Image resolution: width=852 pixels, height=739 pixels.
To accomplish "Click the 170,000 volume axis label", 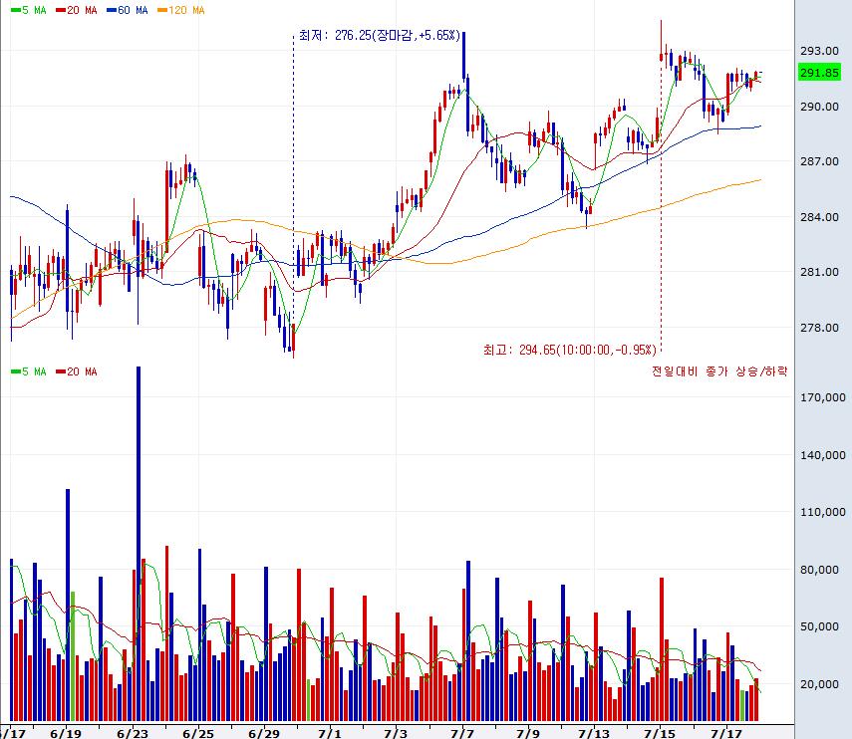I will click(x=823, y=397).
